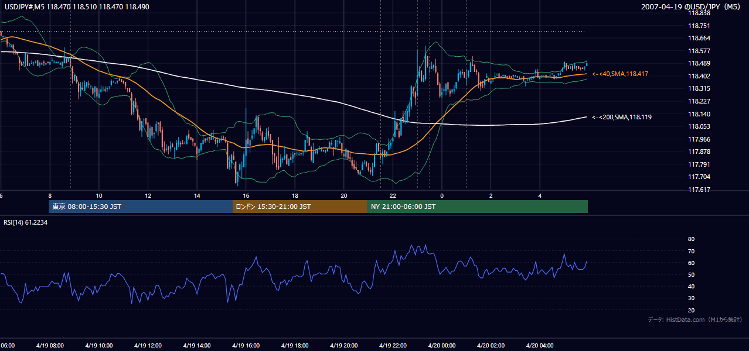The width and height of the screenshot is (749, 351).
Task: Click hour tick 22 under price chart
Action: coord(393,196)
